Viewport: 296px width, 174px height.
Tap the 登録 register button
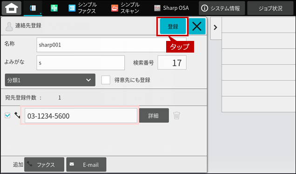pyautogui.click(x=173, y=27)
